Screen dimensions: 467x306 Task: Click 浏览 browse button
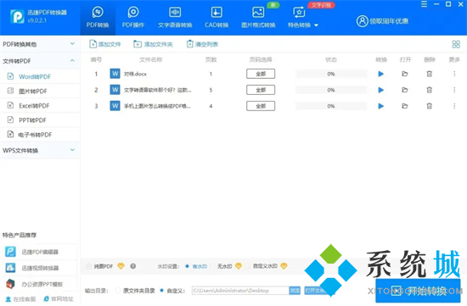(x=295, y=291)
